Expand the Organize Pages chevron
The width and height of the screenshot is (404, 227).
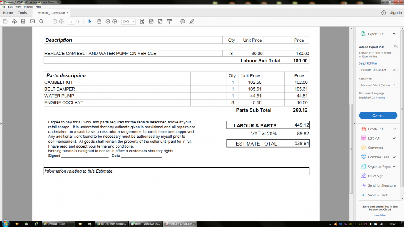394,167
